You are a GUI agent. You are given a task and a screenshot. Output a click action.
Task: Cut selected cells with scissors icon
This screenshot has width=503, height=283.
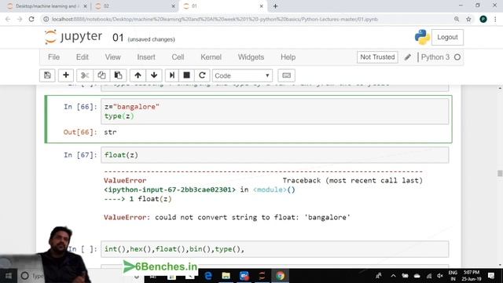(x=85, y=75)
